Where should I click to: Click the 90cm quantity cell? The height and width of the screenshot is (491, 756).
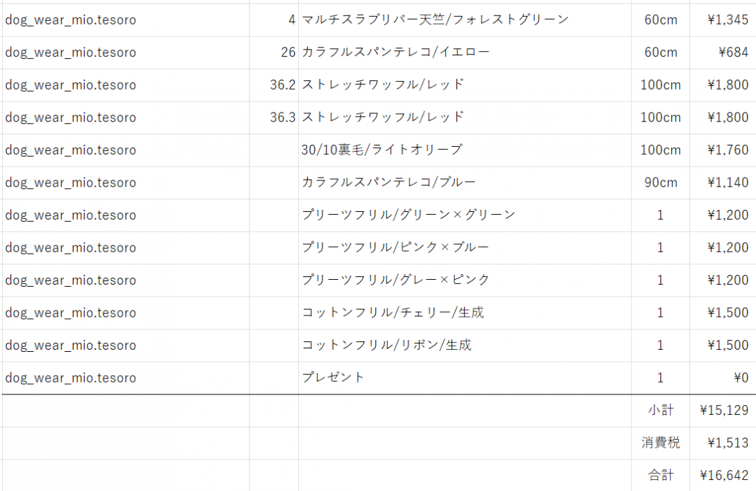click(x=661, y=183)
